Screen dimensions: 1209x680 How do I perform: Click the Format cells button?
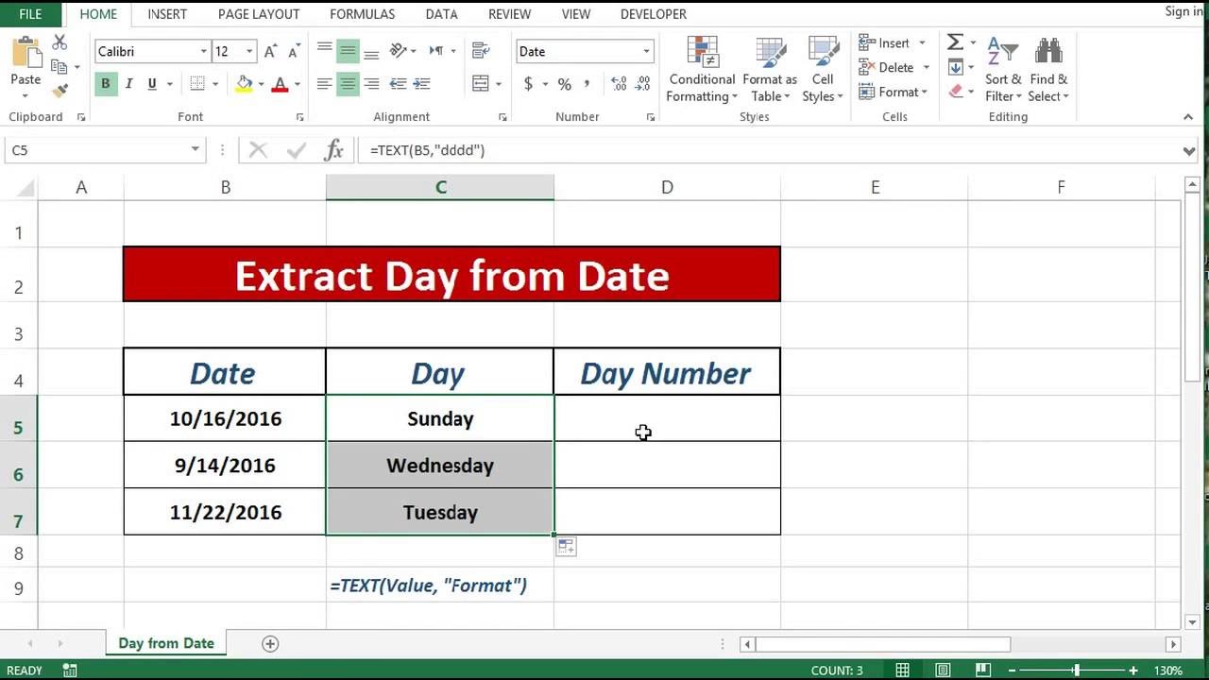[x=894, y=92]
